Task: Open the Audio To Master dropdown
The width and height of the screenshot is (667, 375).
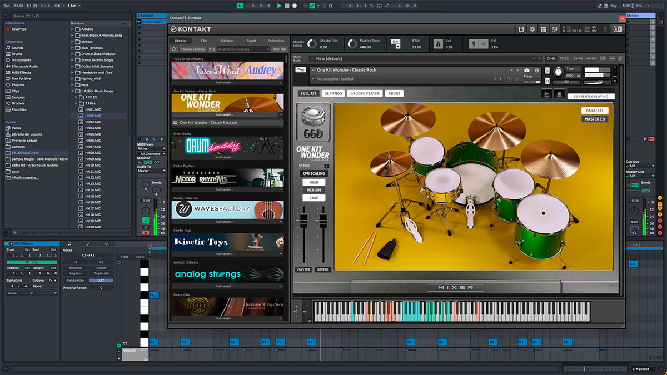Action: (x=152, y=171)
